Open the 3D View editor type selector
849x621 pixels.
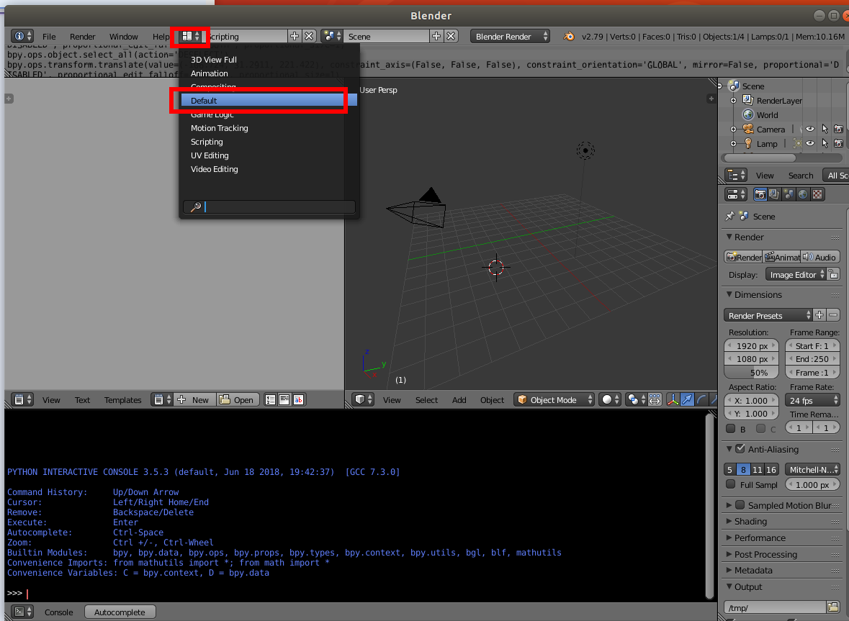click(364, 400)
